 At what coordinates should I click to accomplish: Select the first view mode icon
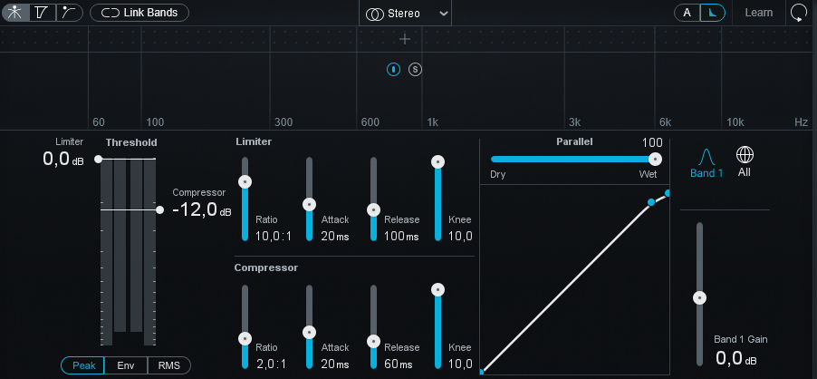16,13
